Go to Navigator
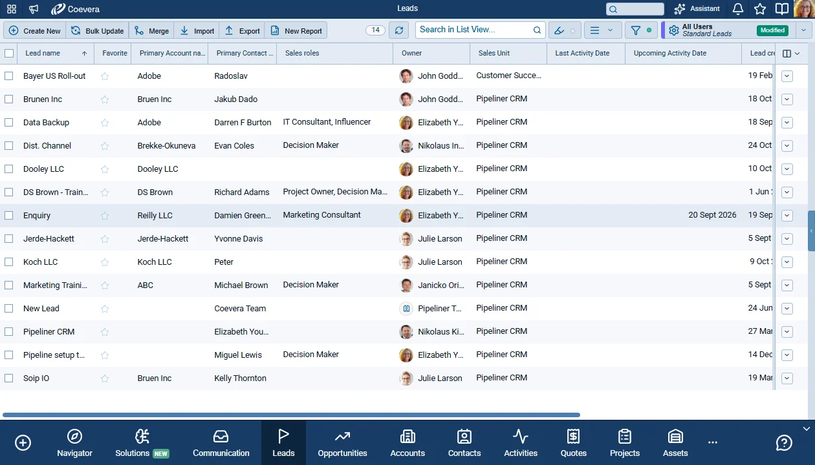This screenshot has height=465, width=815. point(74,443)
